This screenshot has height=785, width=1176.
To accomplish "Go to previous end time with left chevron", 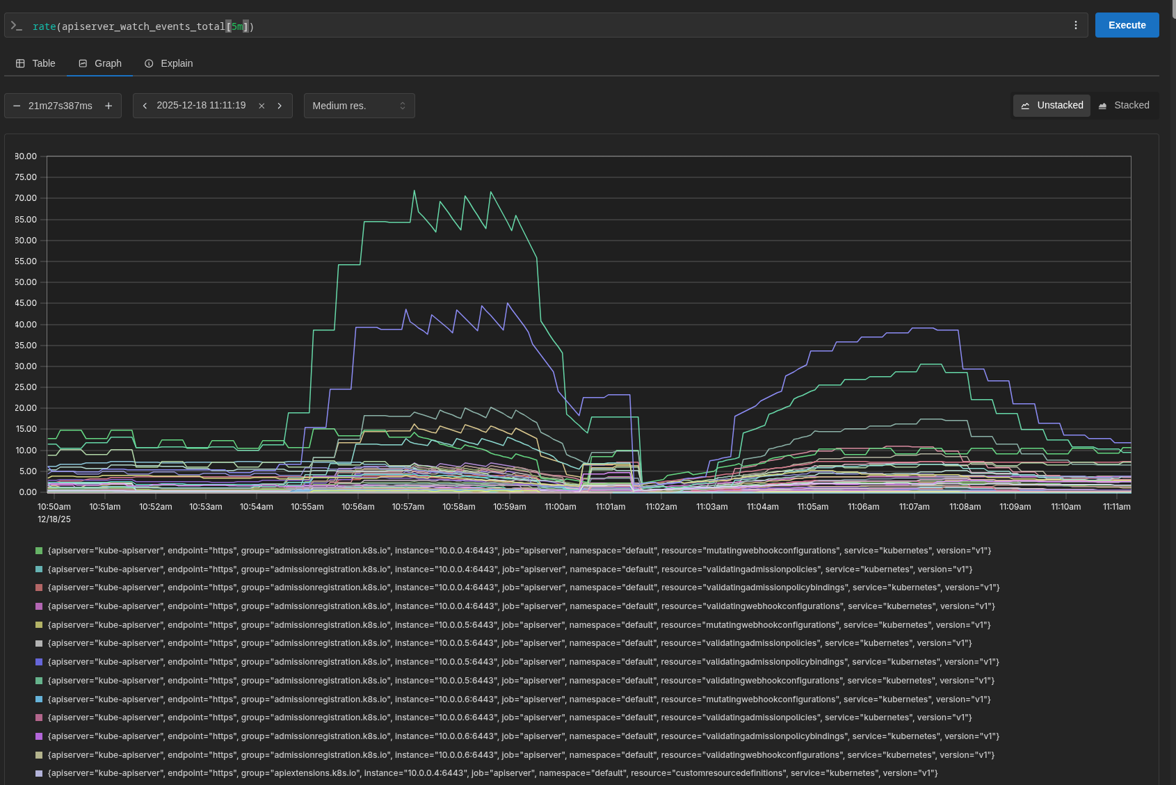I will pos(145,106).
